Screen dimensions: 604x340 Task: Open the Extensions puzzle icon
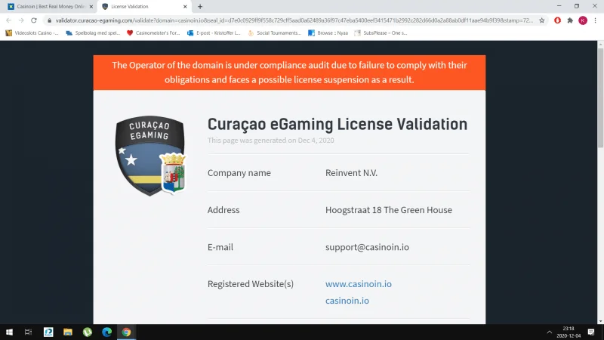pos(570,20)
